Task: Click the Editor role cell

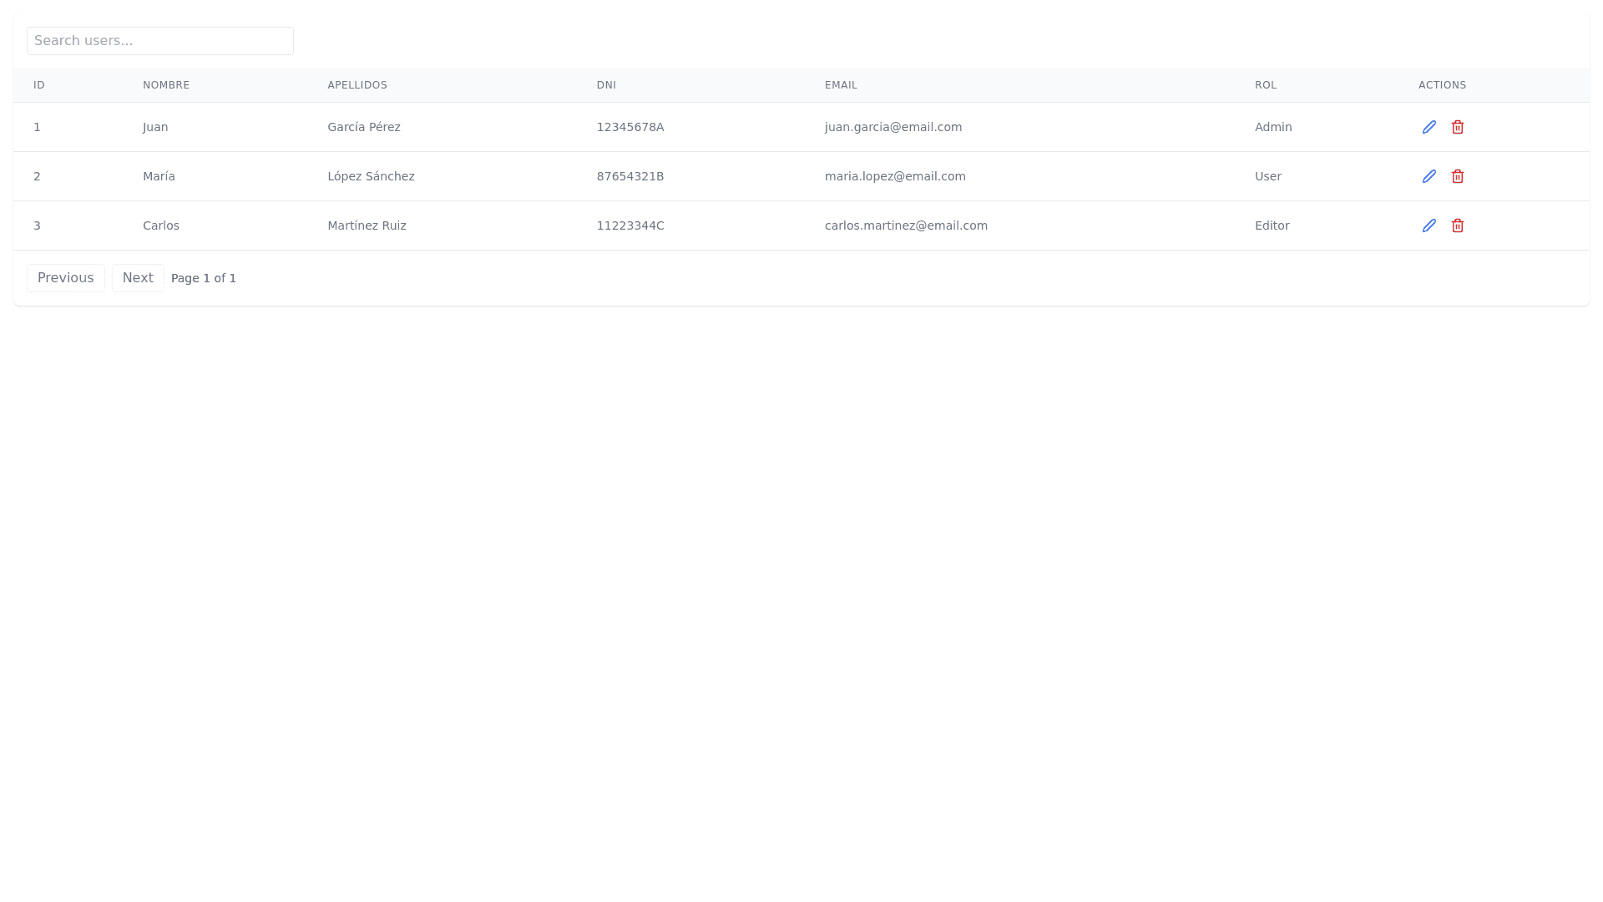Action: point(1272,225)
